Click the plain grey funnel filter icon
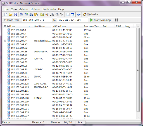The height and width of the screenshot is (126, 143). coord(62,14)
